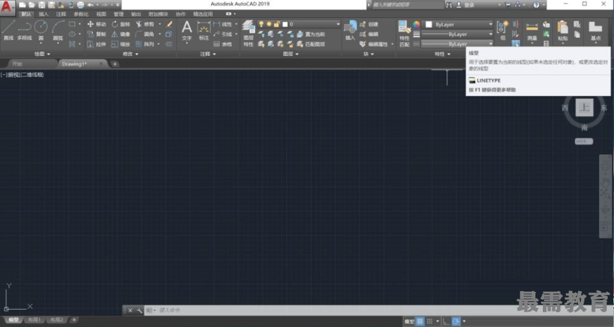Activate the Stretch (拉伸) tool
The height and width of the screenshot is (327, 614).
pos(96,44)
